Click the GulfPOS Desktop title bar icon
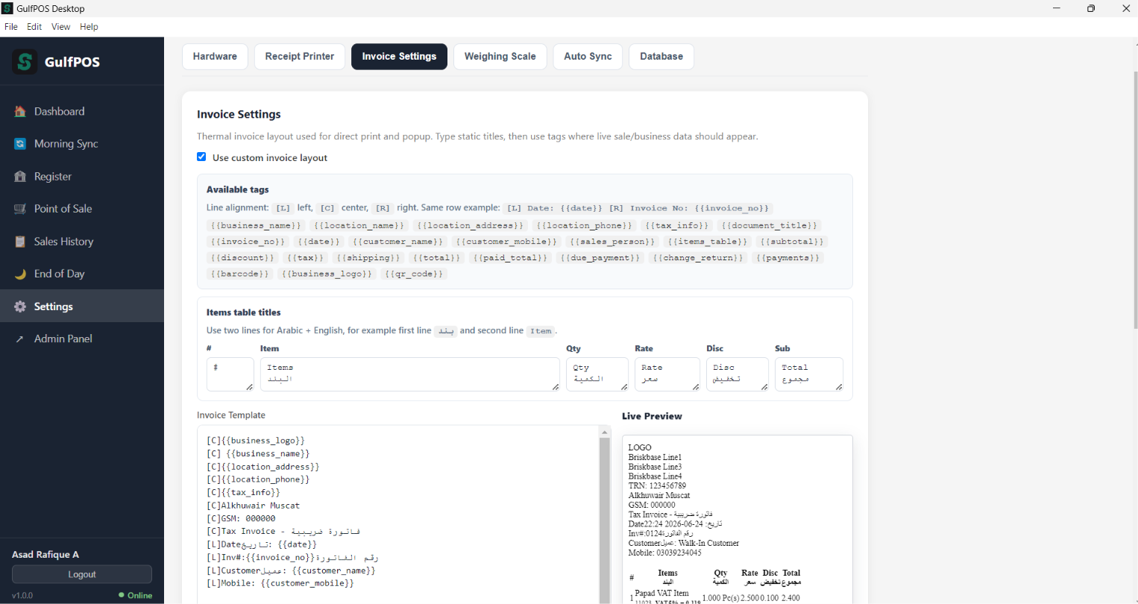 coord(7,8)
